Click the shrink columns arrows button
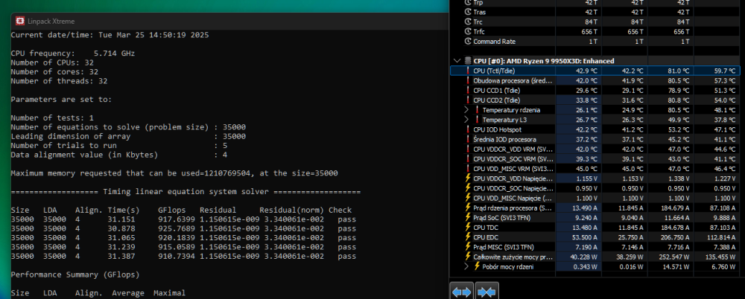Screen dimensions: 745x299 (486, 292)
